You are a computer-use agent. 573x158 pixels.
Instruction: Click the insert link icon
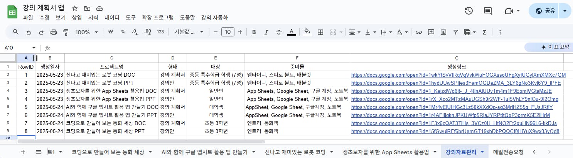(x=418, y=32)
